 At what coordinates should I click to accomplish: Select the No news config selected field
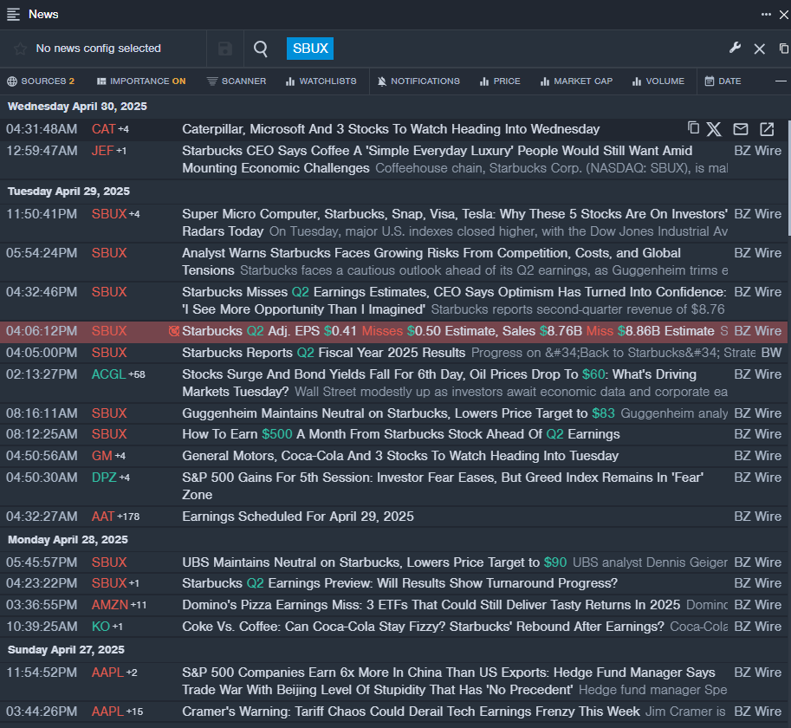103,49
